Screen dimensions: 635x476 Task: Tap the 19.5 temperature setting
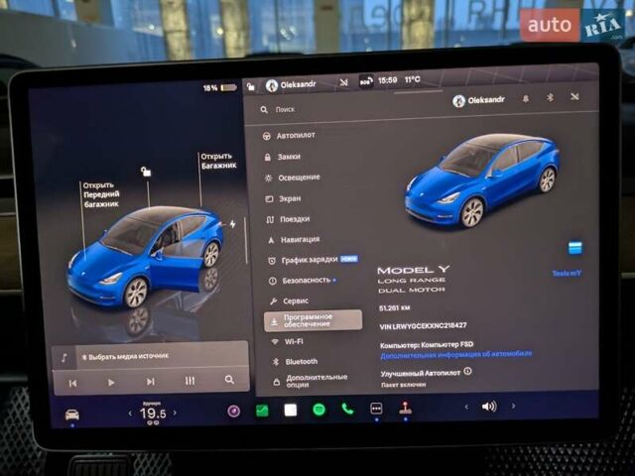click(153, 414)
